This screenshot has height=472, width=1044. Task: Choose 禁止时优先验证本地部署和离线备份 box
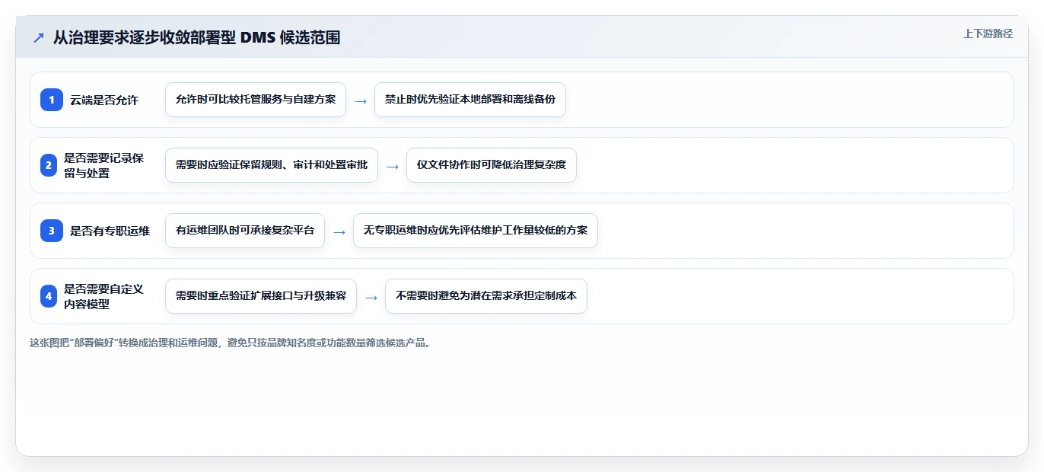(470, 100)
